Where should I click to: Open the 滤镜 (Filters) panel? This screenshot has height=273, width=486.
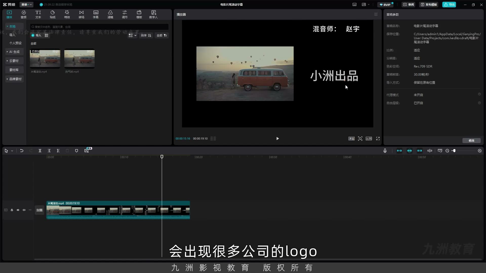(x=110, y=14)
